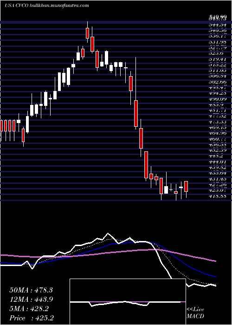The width and height of the screenshot is (232, 325).
Task: Click the 444.01 price axis label
Action: point(218,162)
